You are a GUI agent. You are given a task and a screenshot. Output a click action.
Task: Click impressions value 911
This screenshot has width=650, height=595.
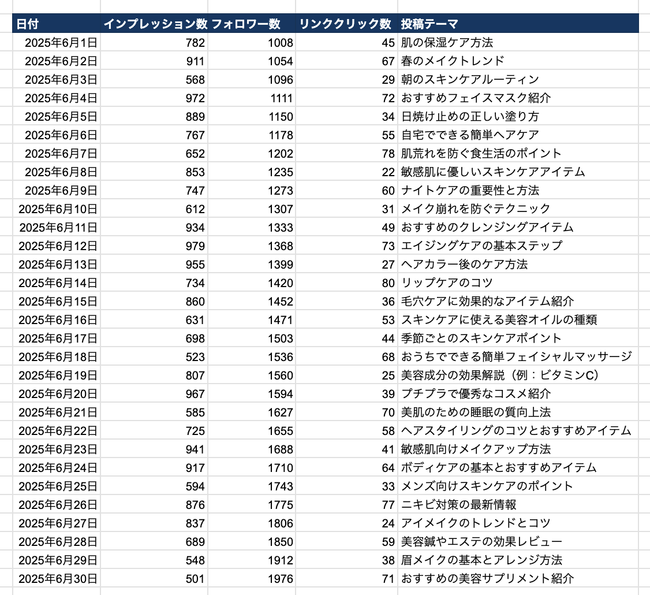(154, 61)
